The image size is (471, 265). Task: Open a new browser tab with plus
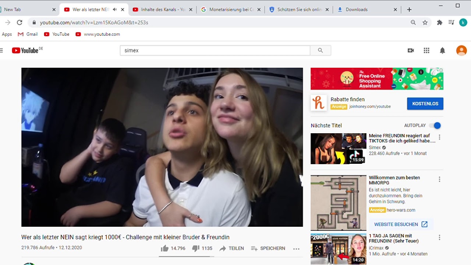409,10
